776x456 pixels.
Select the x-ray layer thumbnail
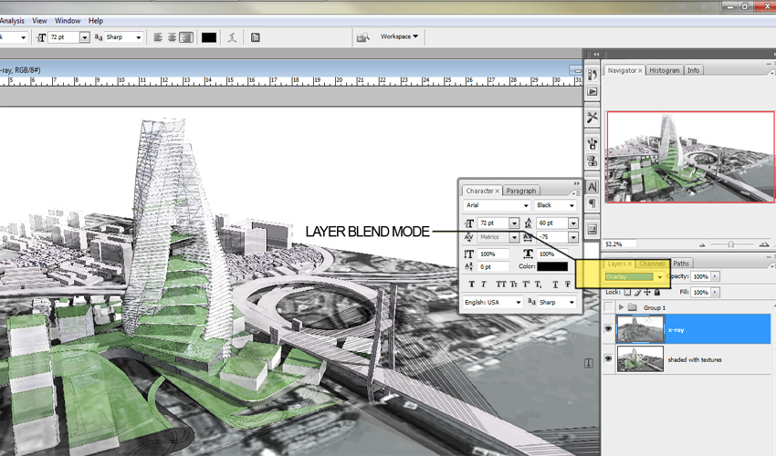(x=640, y=329)
